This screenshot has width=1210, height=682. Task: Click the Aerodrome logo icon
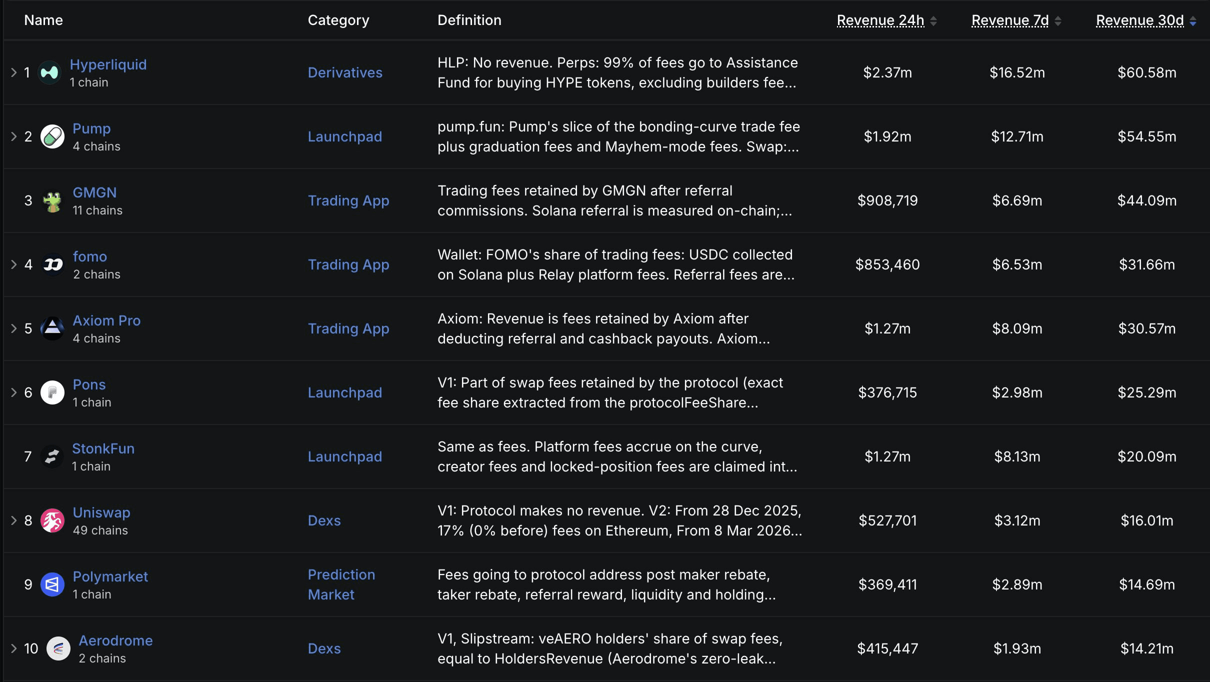tap(58, 648)
